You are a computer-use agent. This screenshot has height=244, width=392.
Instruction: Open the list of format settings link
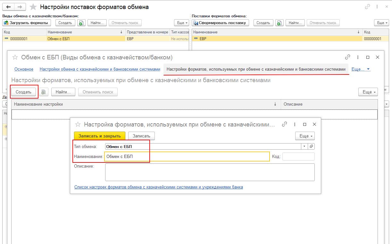click(x=158, y=187)
